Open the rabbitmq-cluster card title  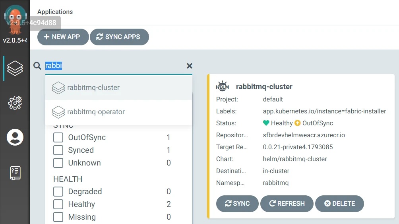tap(264, 87)
